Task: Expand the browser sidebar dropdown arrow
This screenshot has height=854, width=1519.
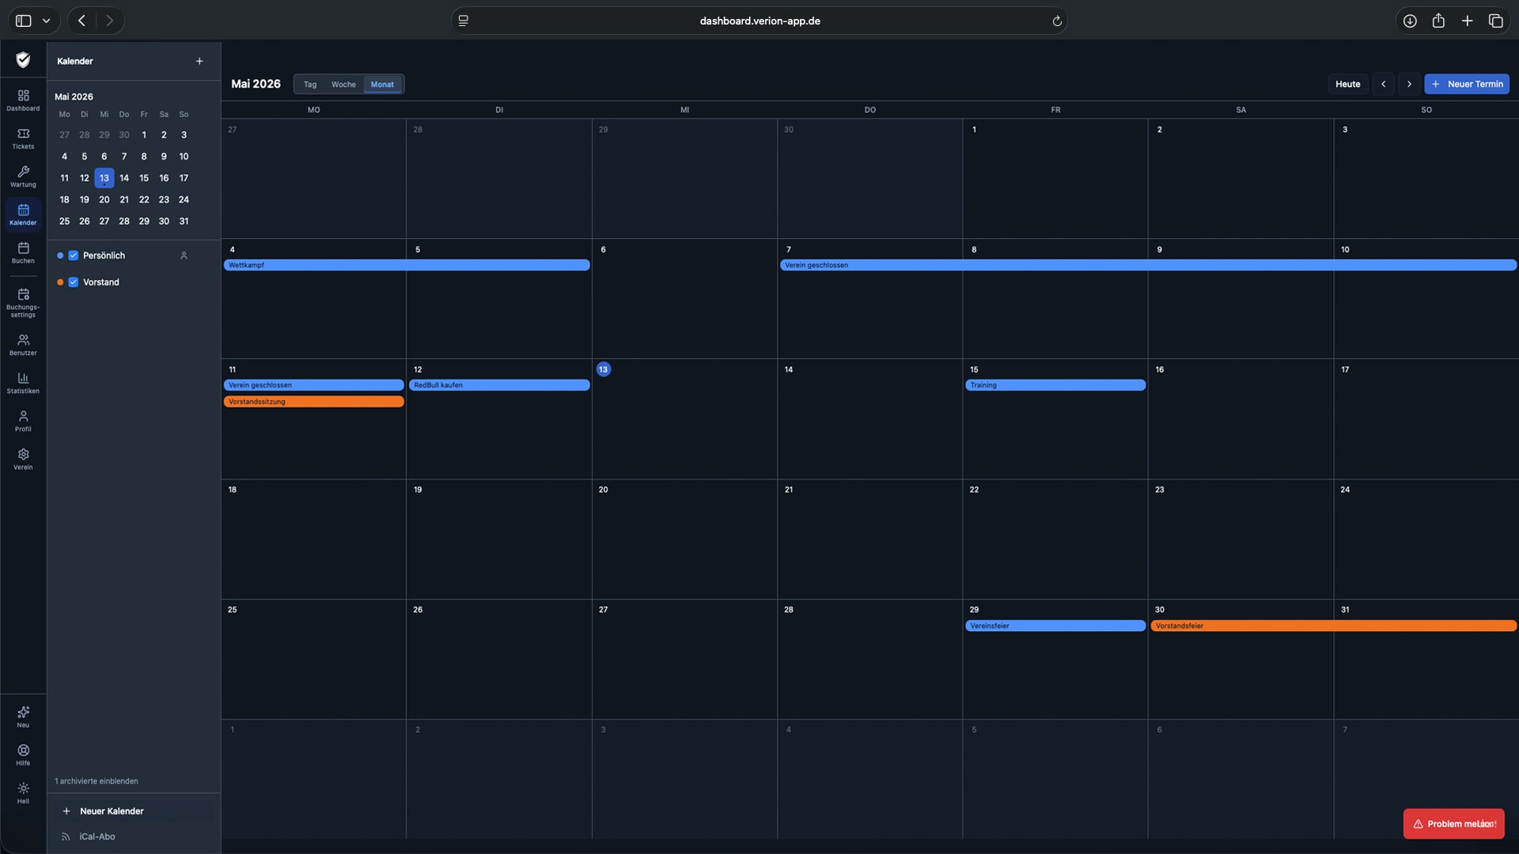Action: [x=46, y=21]
